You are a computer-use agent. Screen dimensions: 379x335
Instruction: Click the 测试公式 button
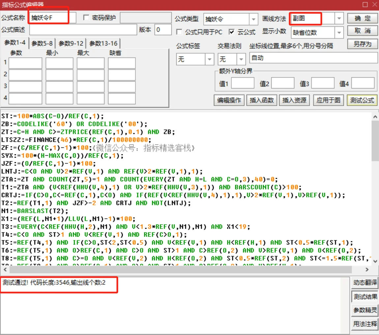(362, 101)
